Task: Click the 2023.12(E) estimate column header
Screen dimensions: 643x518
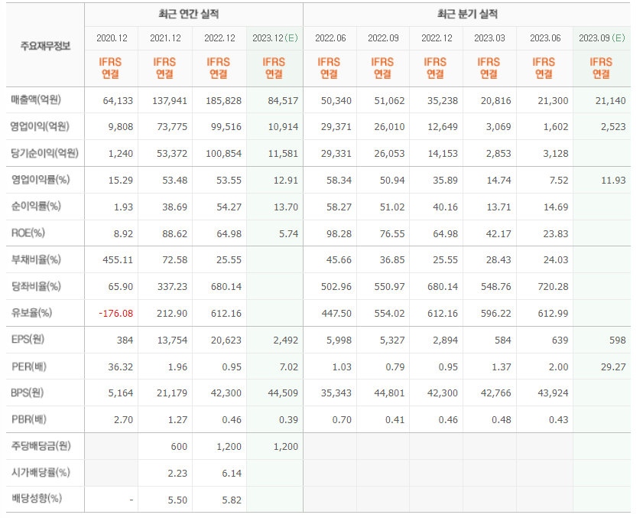Action: point(273,37)
